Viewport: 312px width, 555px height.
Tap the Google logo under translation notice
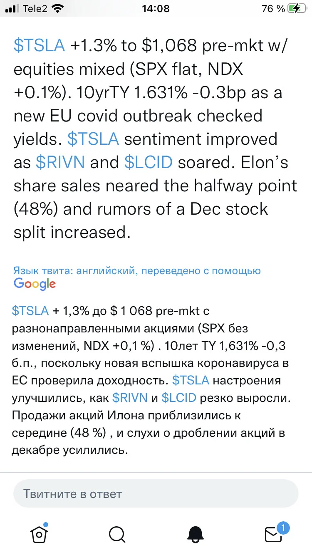coord(35,284)
